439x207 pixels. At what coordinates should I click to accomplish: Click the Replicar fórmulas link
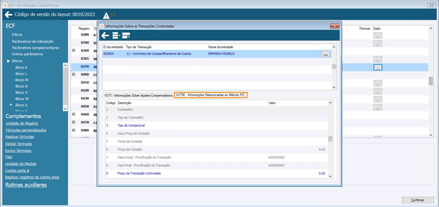point(20,137)
